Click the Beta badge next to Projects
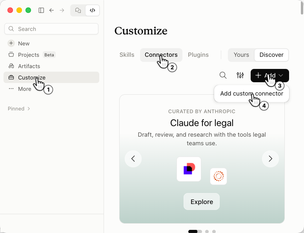The image size is (304, 233). coord(49,55)
